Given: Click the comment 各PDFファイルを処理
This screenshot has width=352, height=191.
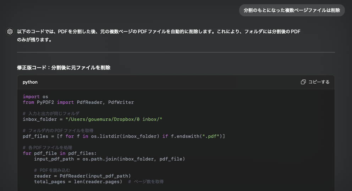Looking at the screenshot, I should 47,147.
